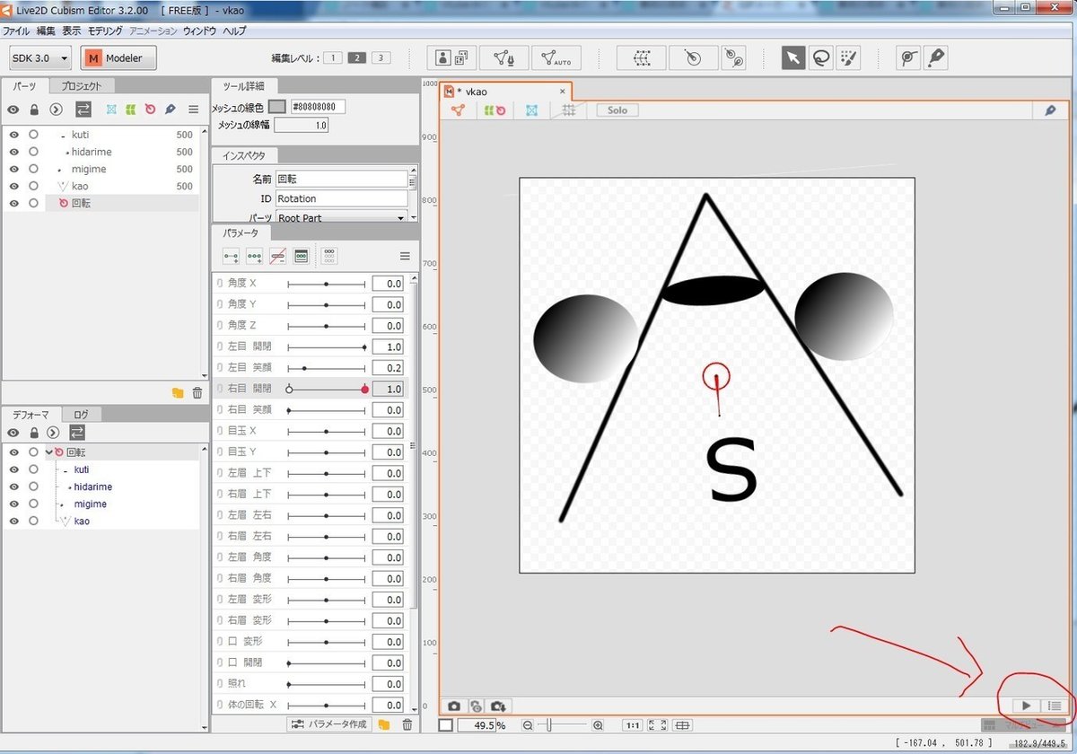Create a rotation deformer

point(692,58)
